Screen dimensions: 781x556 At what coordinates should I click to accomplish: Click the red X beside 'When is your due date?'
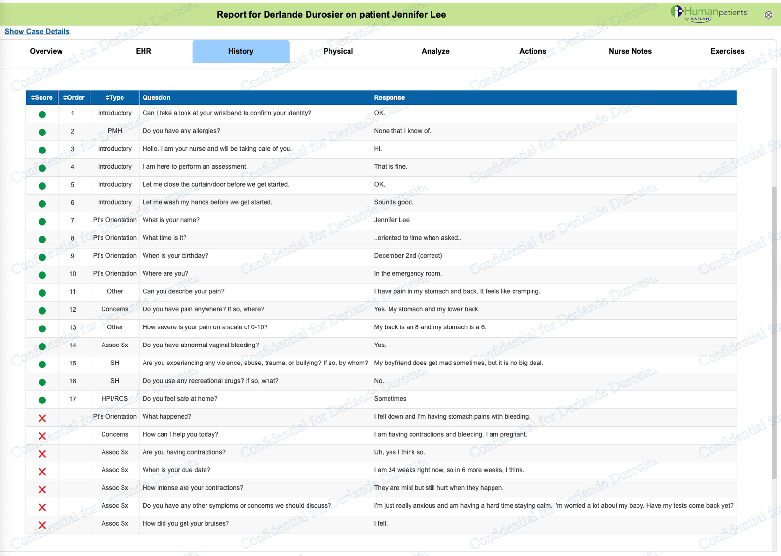(42, 472)
